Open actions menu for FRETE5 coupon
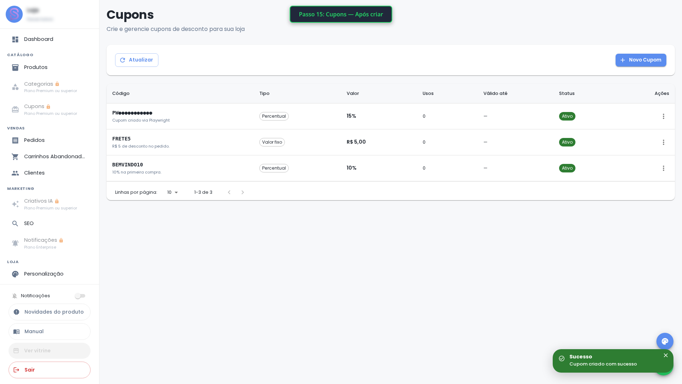Screen dimensions: 682x384 [x=664, y=142]
